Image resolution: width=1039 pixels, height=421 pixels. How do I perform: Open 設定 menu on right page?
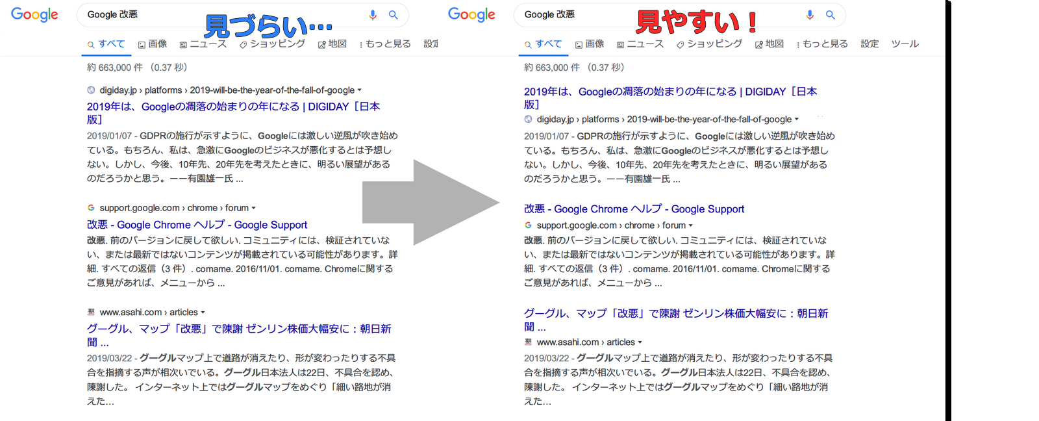(x=870, y=44)
